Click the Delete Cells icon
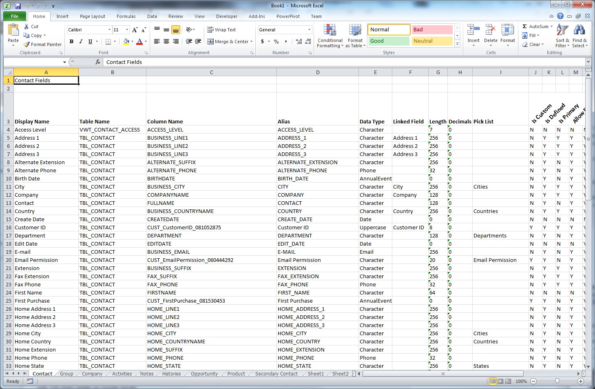Image resolution: width=595 pixels, height=389 pixels. [x=491, y=31]
